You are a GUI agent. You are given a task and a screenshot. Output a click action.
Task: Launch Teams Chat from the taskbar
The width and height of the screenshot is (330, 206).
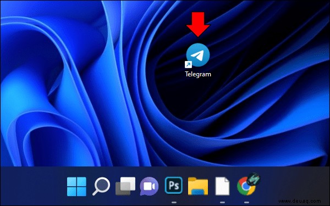(x=149, y=186)
